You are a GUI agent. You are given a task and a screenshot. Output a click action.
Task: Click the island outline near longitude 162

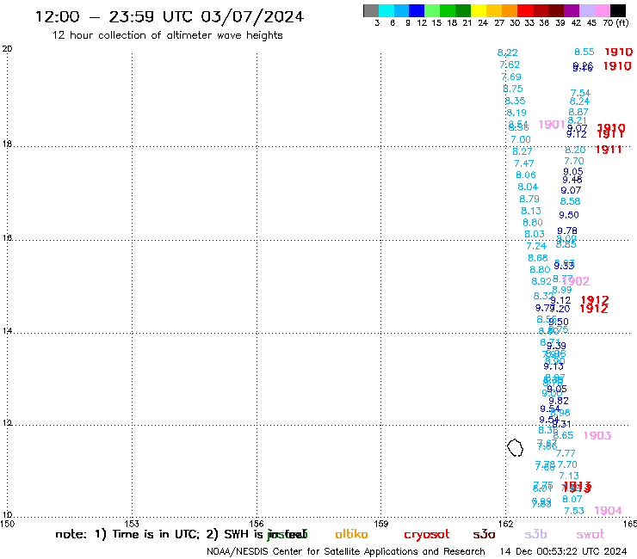click(515, 448)
